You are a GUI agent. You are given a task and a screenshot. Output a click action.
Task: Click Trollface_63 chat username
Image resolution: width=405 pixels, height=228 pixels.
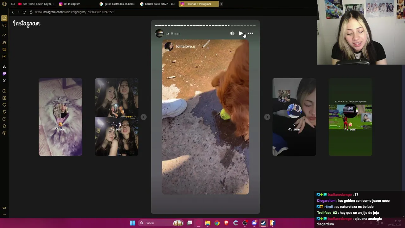click(327, 213)
